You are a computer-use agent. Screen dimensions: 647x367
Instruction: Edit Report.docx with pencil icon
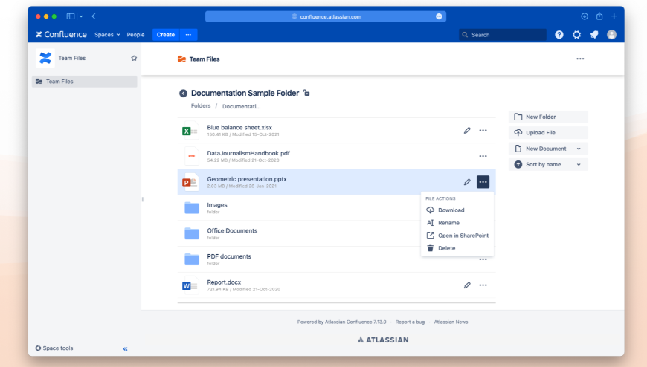click(467, 285)
